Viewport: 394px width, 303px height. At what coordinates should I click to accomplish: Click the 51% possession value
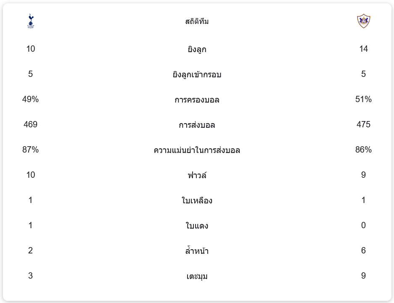(363, 99)
